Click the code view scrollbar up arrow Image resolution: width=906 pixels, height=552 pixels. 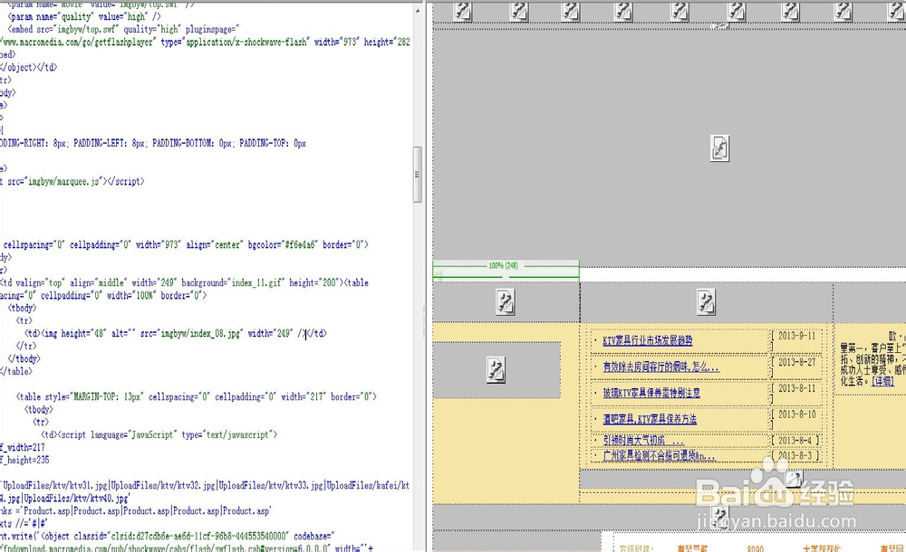[x=418, y=10]
